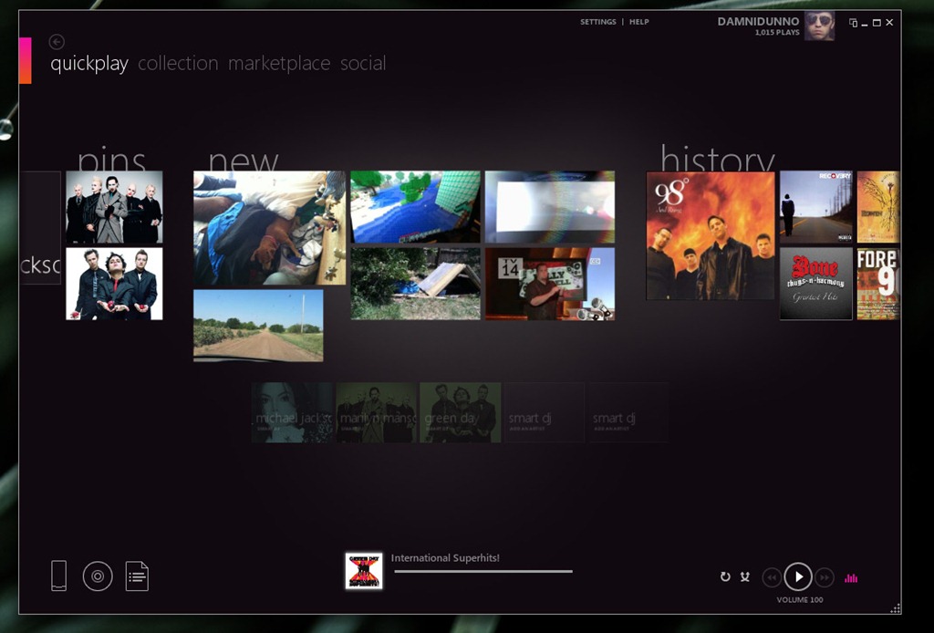The width and height of the screenshot is (934, 633).
Task: Toggle shuffle mode
Action: tap(745, 576)
